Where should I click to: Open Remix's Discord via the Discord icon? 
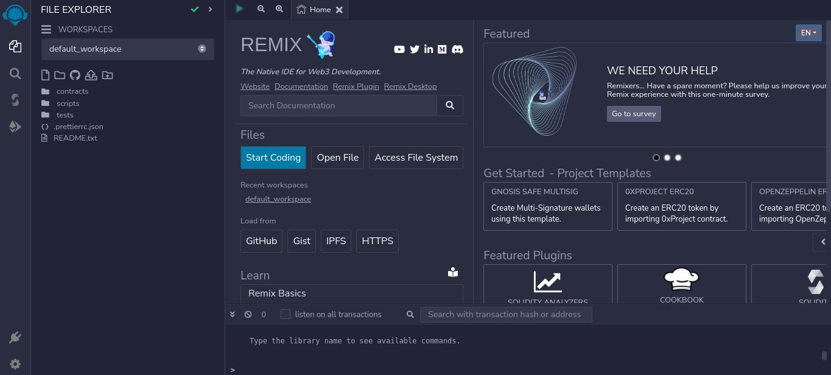pos(457,49)
